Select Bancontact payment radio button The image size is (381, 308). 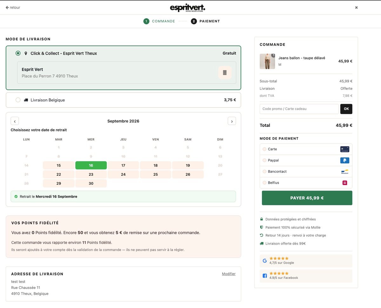point(264,171)
